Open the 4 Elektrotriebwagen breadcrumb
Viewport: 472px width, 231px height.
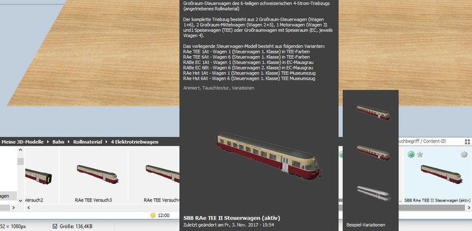(x=135, y=142)
